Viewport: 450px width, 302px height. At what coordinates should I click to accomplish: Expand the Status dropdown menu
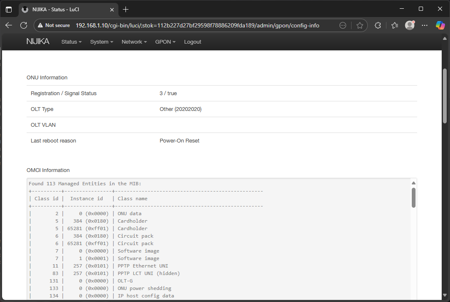[x=71, y=42]
